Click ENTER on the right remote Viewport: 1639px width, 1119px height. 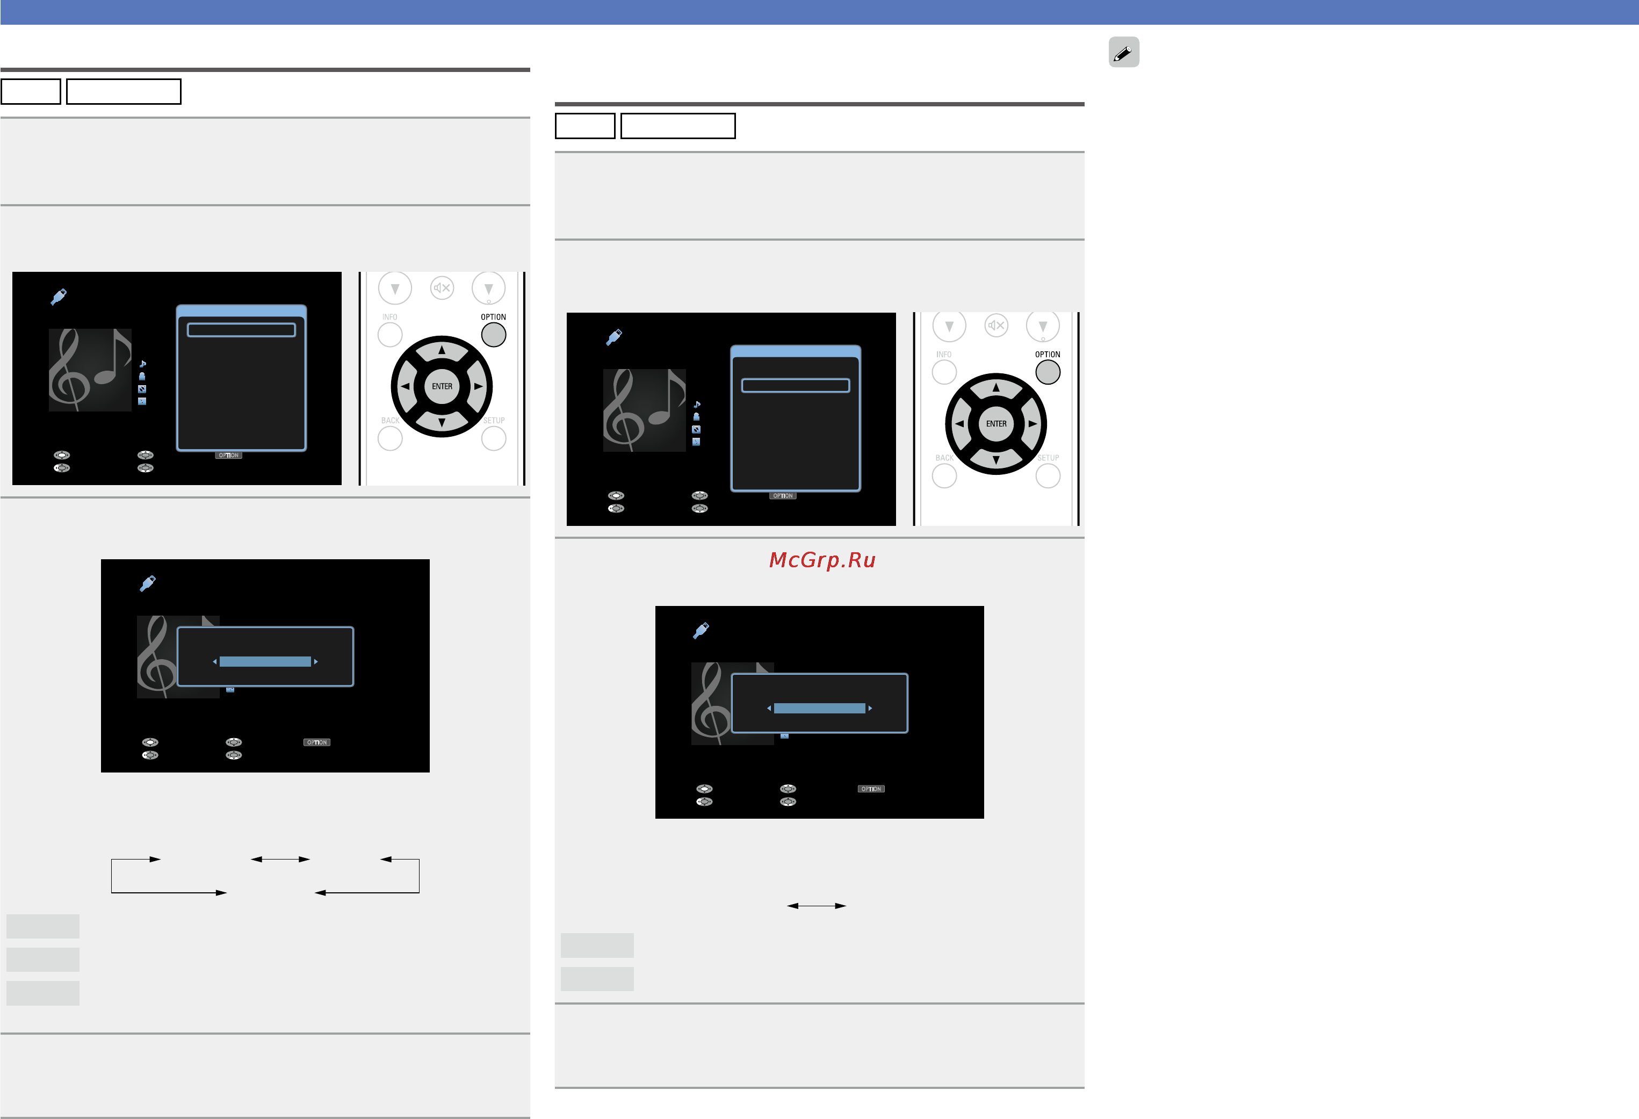click(997, 424)
